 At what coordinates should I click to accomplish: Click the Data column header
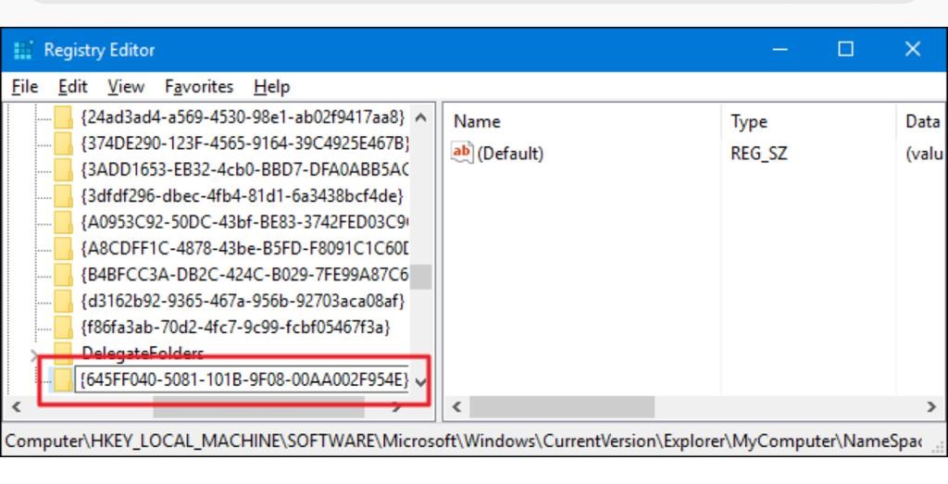[x=921, y=122]
